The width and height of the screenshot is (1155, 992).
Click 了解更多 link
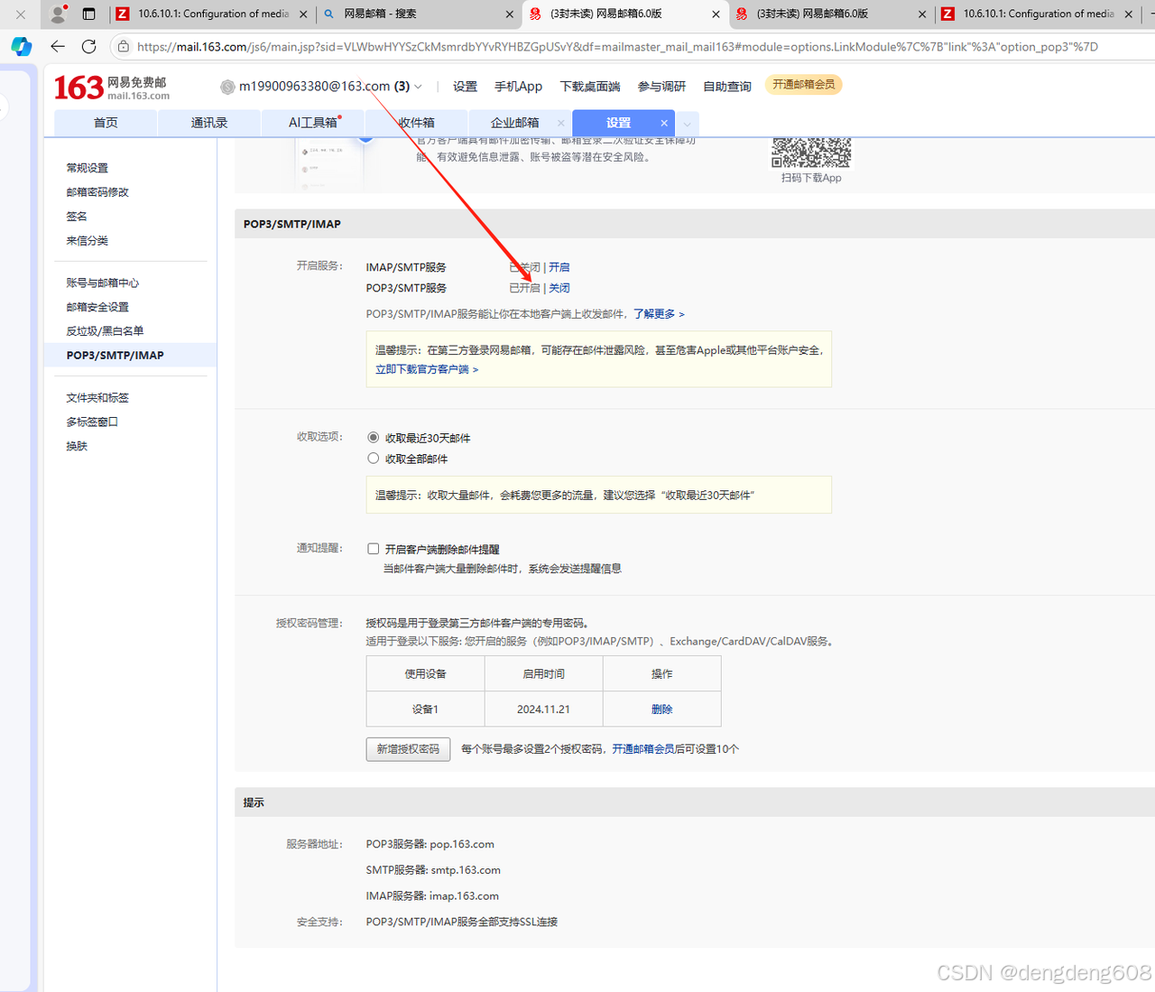click(x=659, y=314)
